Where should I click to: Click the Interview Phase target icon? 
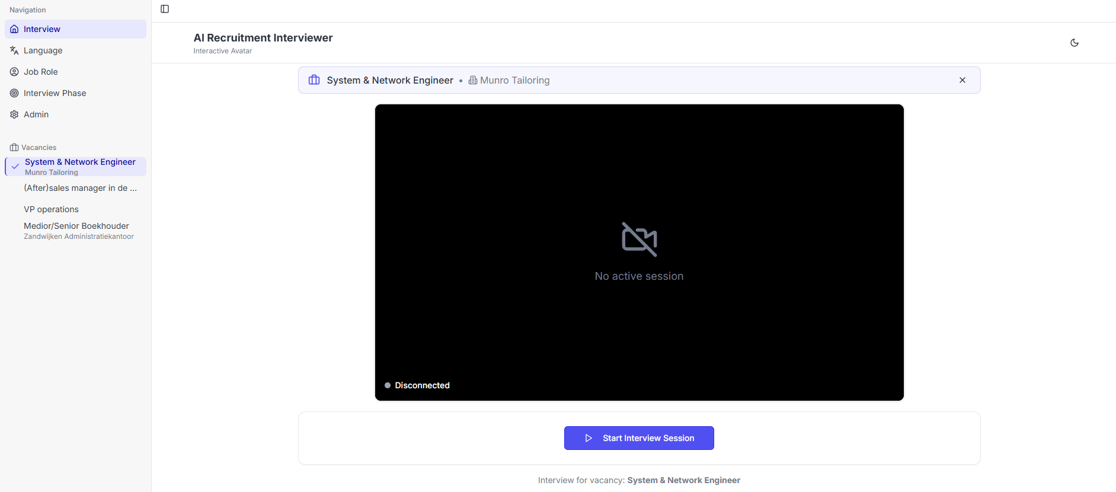point(14,93)
